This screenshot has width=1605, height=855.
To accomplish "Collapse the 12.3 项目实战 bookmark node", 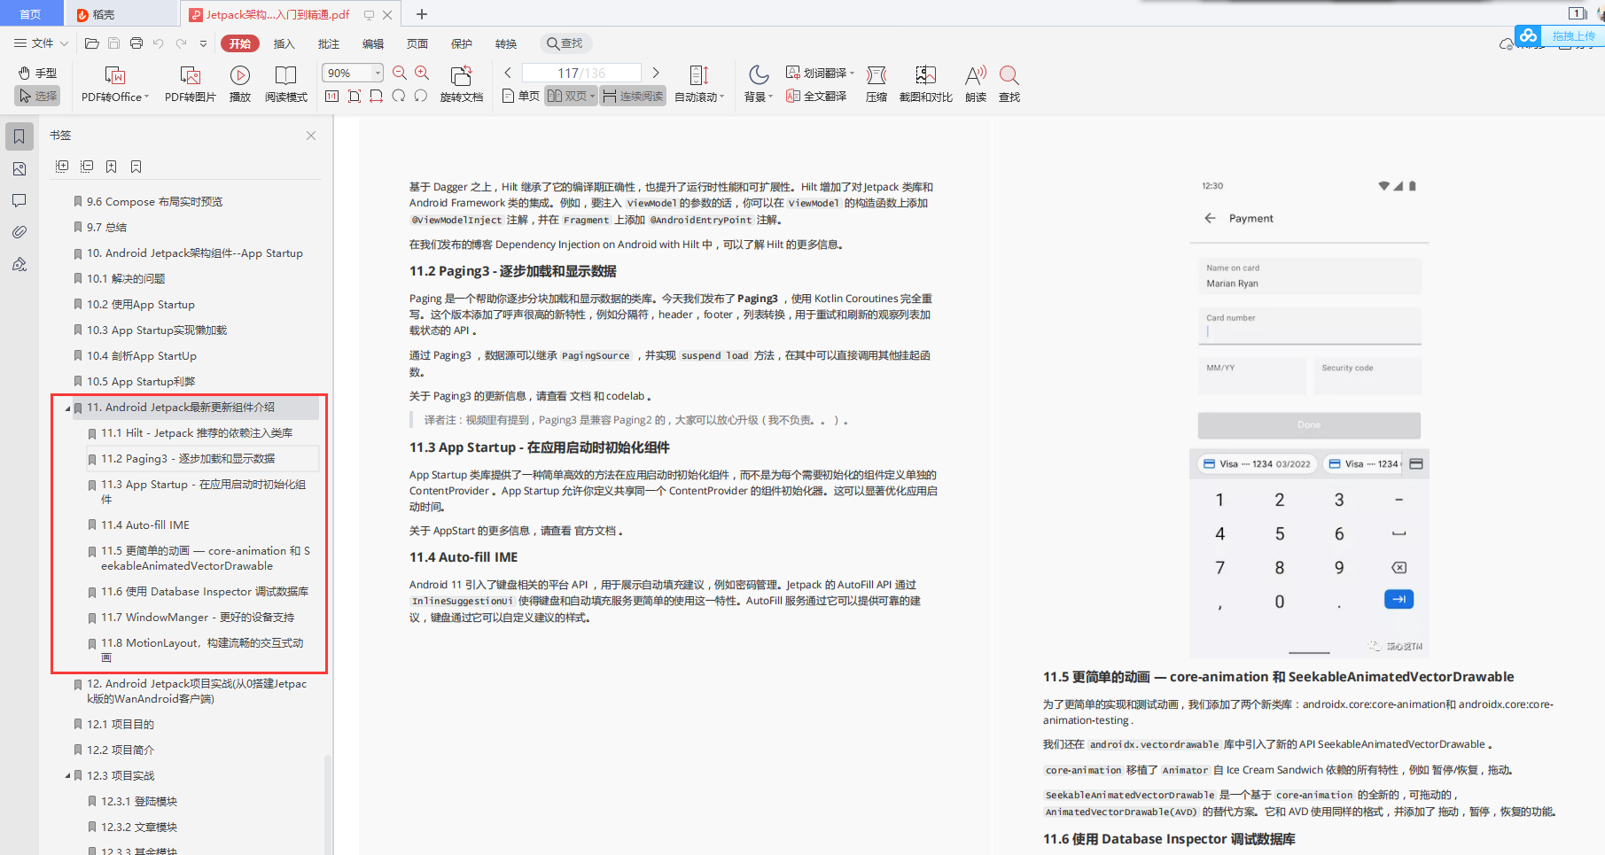I will pos(67,776).
